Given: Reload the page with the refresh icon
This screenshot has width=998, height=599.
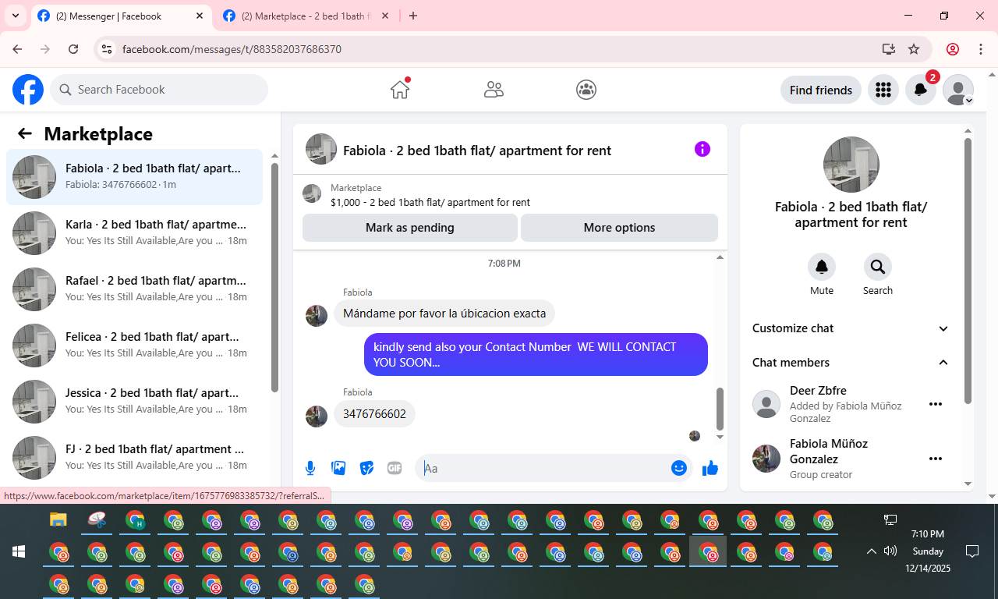Looking at the screenshot, I should click(x=73, y=49).
